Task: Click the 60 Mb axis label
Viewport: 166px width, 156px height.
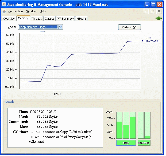Action: point(10,35)
